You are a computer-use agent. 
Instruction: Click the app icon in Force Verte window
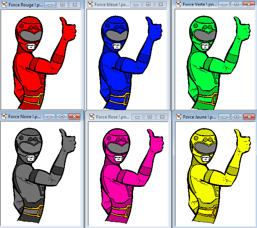point(179,4)
